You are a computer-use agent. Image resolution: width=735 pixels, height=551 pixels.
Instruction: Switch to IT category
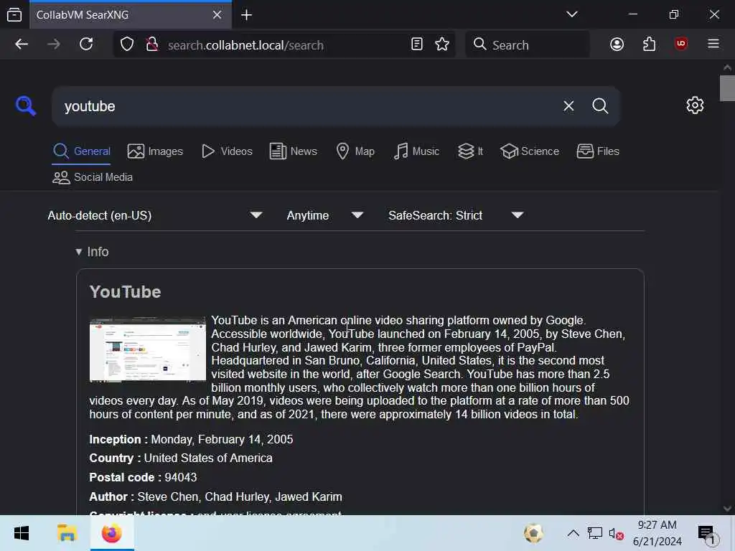pos(470,151)
